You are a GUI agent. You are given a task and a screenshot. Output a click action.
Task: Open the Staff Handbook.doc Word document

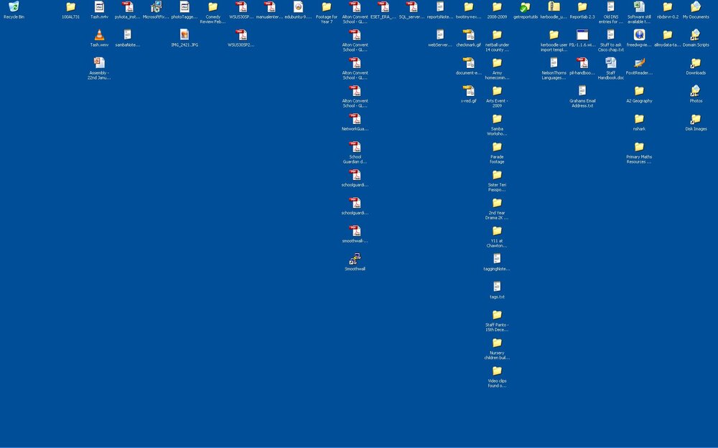coord(610,62)
